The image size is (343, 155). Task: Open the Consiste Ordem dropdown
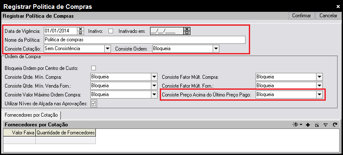click(x=216, y=49)
